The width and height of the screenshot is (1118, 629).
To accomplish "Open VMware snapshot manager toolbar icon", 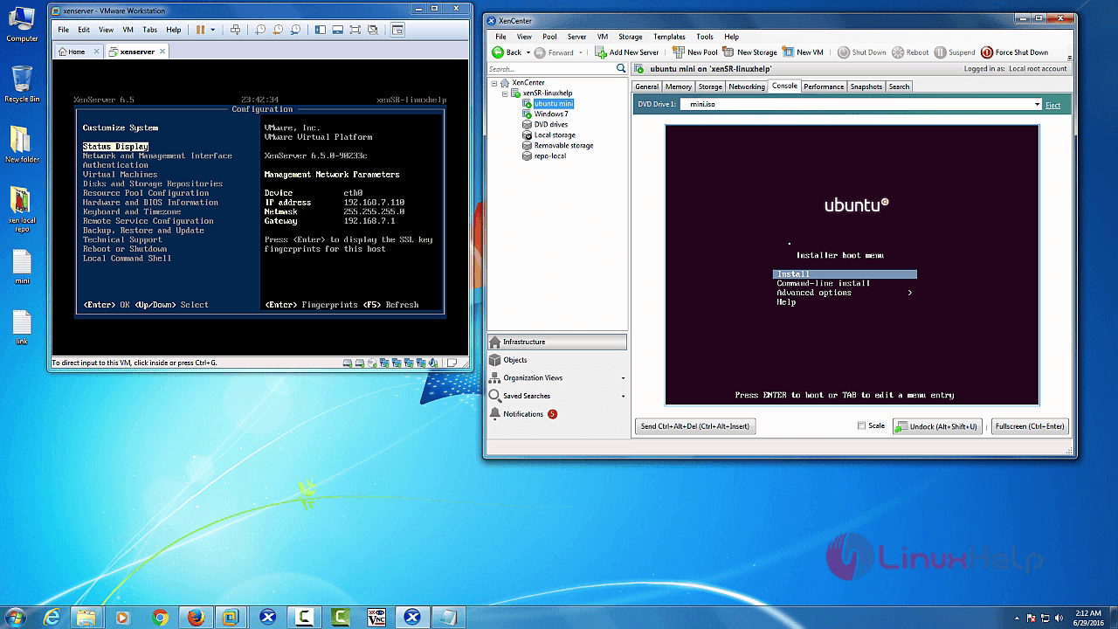I will click(x=296, y=30).
